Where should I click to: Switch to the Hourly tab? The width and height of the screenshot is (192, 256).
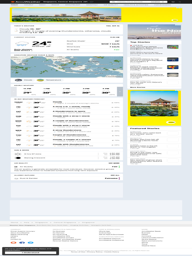tap(28, 5)
